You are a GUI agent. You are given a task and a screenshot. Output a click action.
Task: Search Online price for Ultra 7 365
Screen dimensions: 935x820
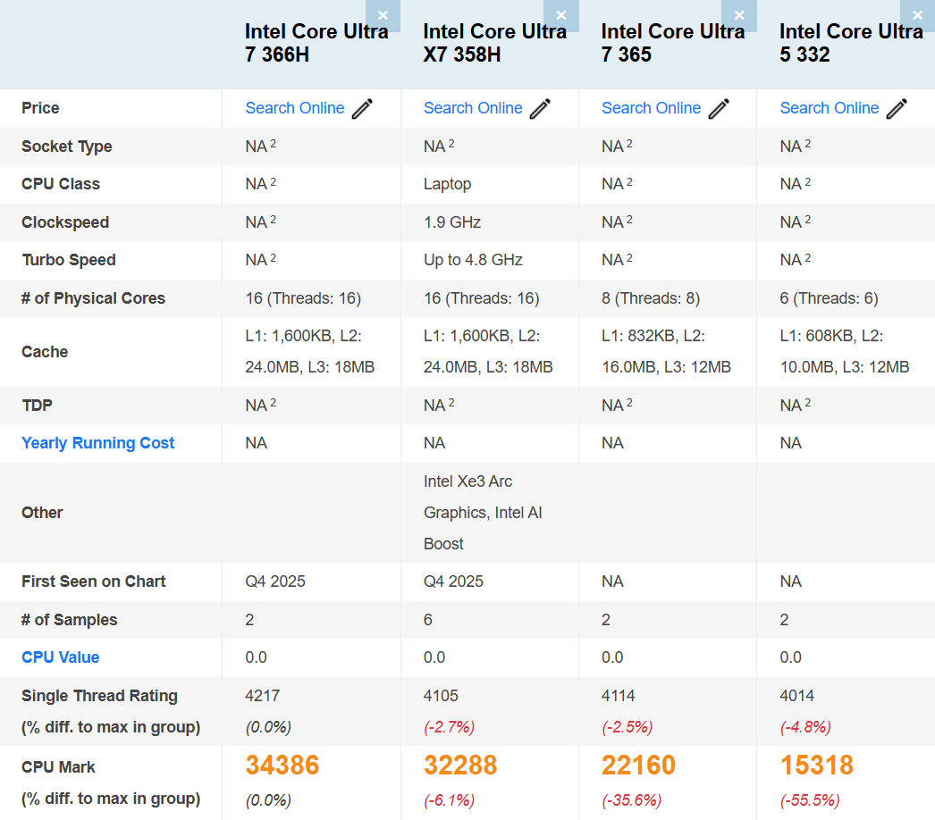coord(651,108)
